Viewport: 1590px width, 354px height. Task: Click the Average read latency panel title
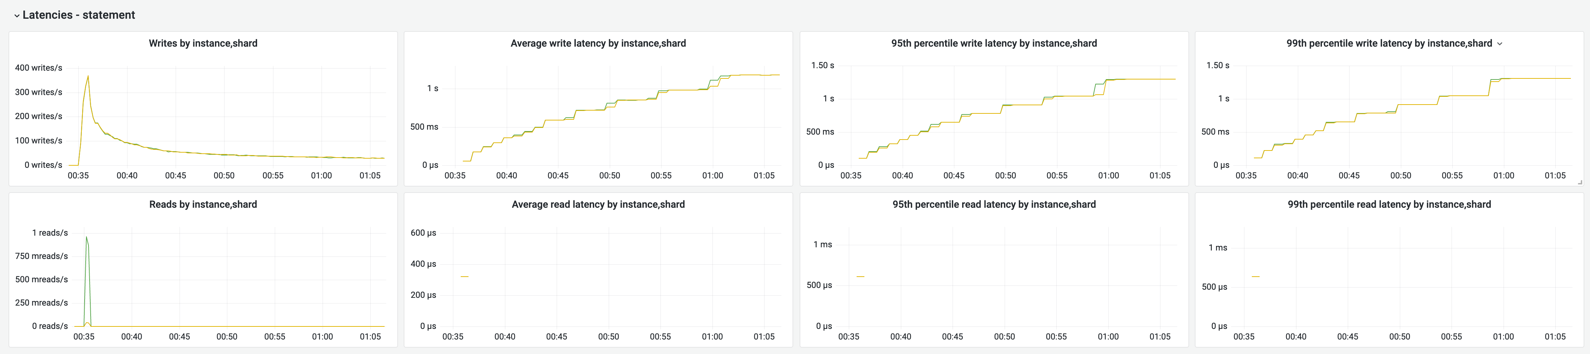click(598, 204)
